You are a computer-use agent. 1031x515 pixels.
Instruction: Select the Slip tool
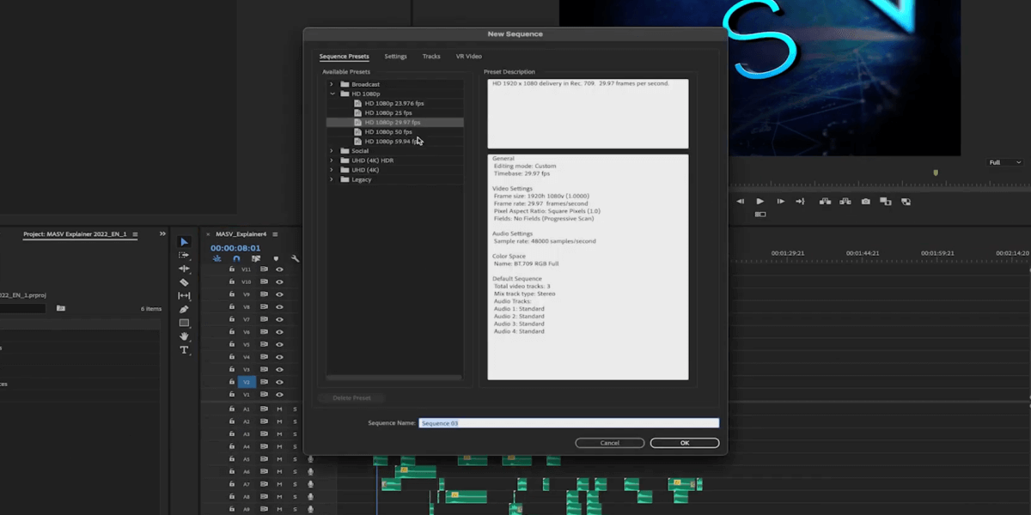coord(184,296)
